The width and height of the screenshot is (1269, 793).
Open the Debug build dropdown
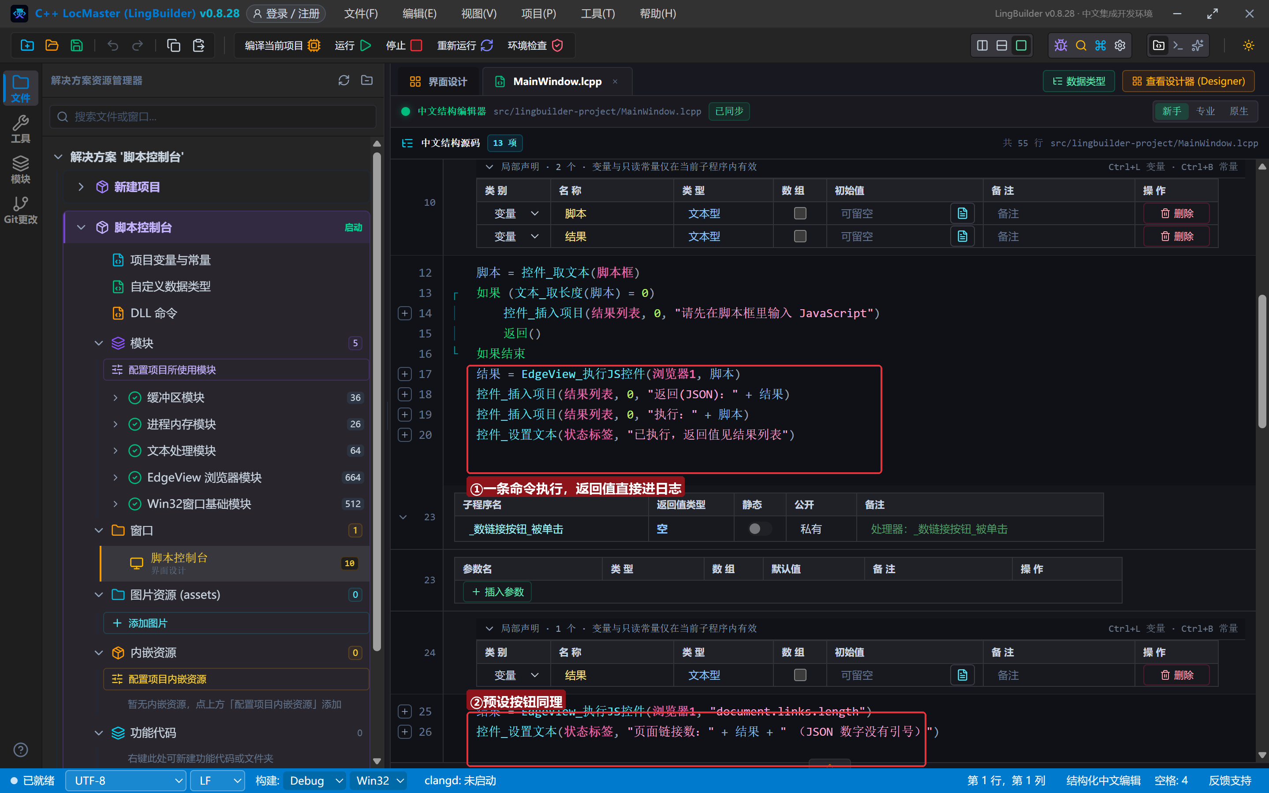click(315, 780)
